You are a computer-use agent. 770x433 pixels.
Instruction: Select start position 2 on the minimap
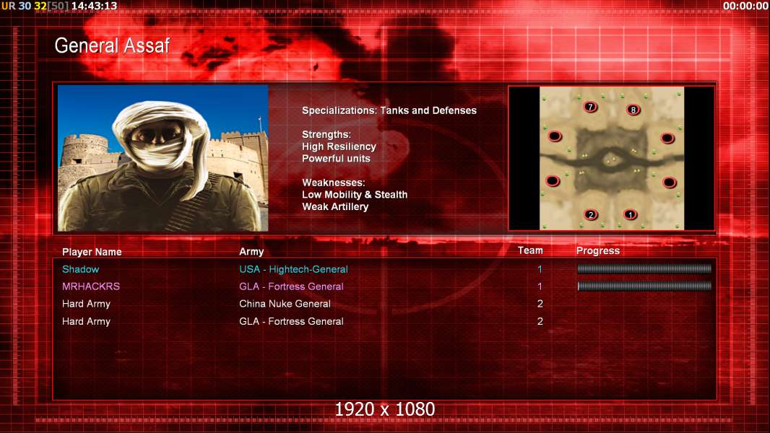coord(591,214)
